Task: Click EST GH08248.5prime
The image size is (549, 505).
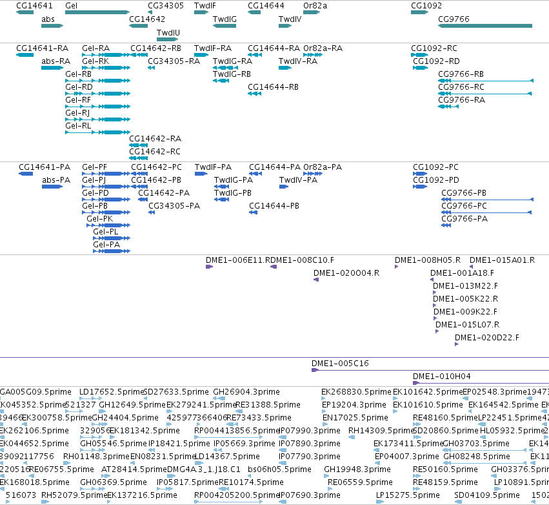Action: click(477, 456)
